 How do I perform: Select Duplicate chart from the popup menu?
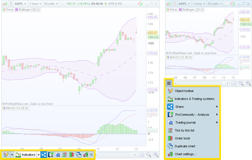tap(185, 146)
